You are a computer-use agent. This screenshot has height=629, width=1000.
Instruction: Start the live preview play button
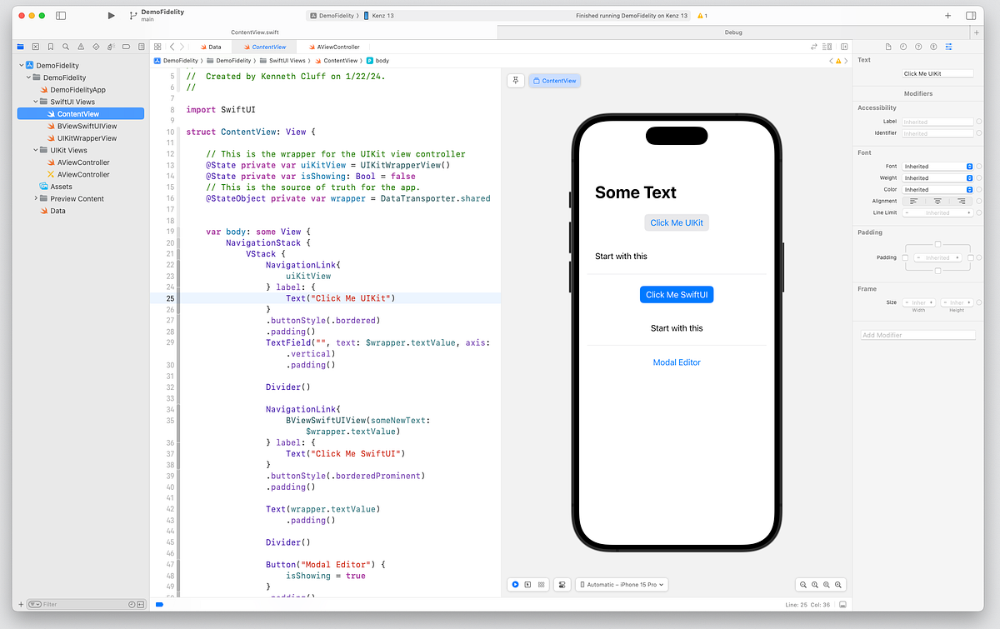pyautogui.click(x=515, y=584)
